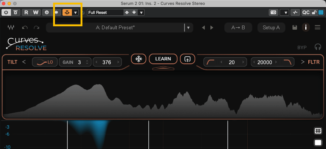Toggle the headphones listen icon

[x=318, y=47]
